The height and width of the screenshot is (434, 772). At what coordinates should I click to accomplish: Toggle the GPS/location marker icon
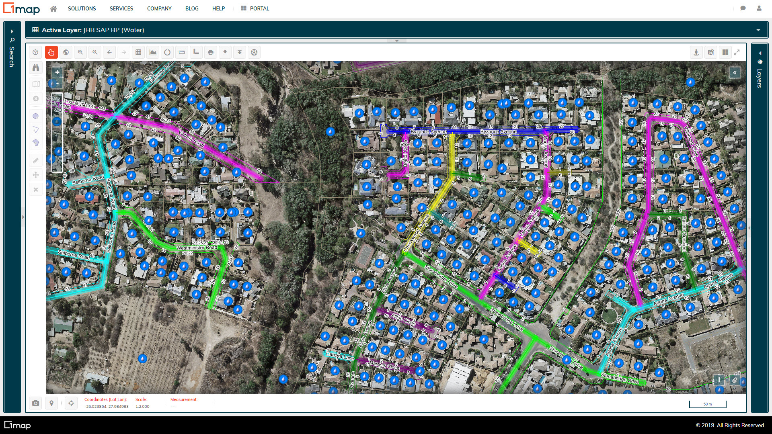[x=52, y=403]
